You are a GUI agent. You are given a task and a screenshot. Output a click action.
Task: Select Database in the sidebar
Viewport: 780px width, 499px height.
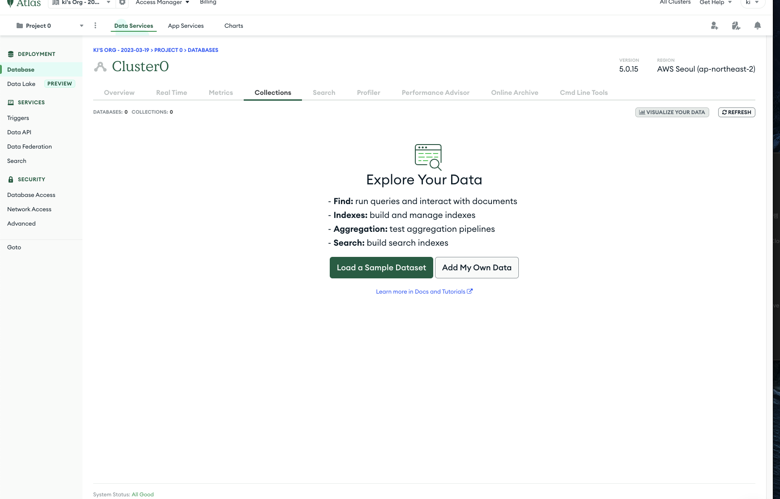click(41, 69)
